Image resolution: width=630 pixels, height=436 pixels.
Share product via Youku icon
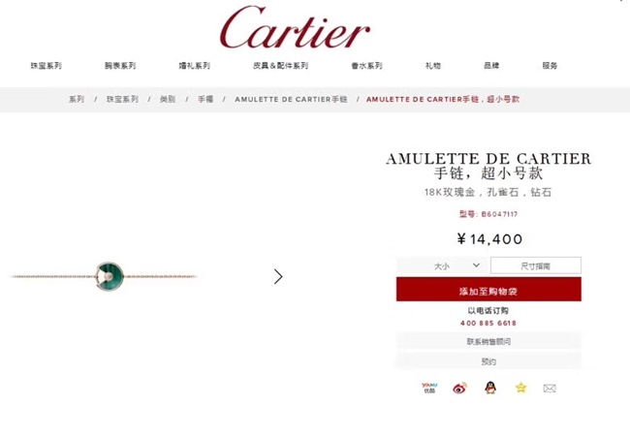click(429, 388)
